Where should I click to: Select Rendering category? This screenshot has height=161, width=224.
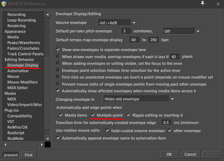click(17, 26)
